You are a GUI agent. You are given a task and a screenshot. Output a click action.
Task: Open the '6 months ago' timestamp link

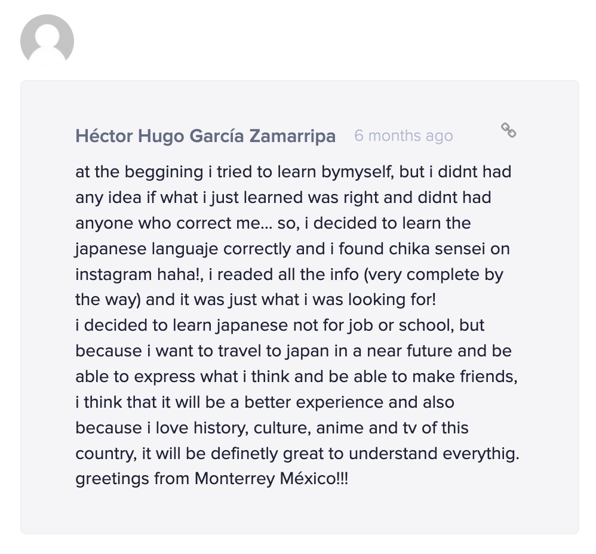(x=403, y=136)
